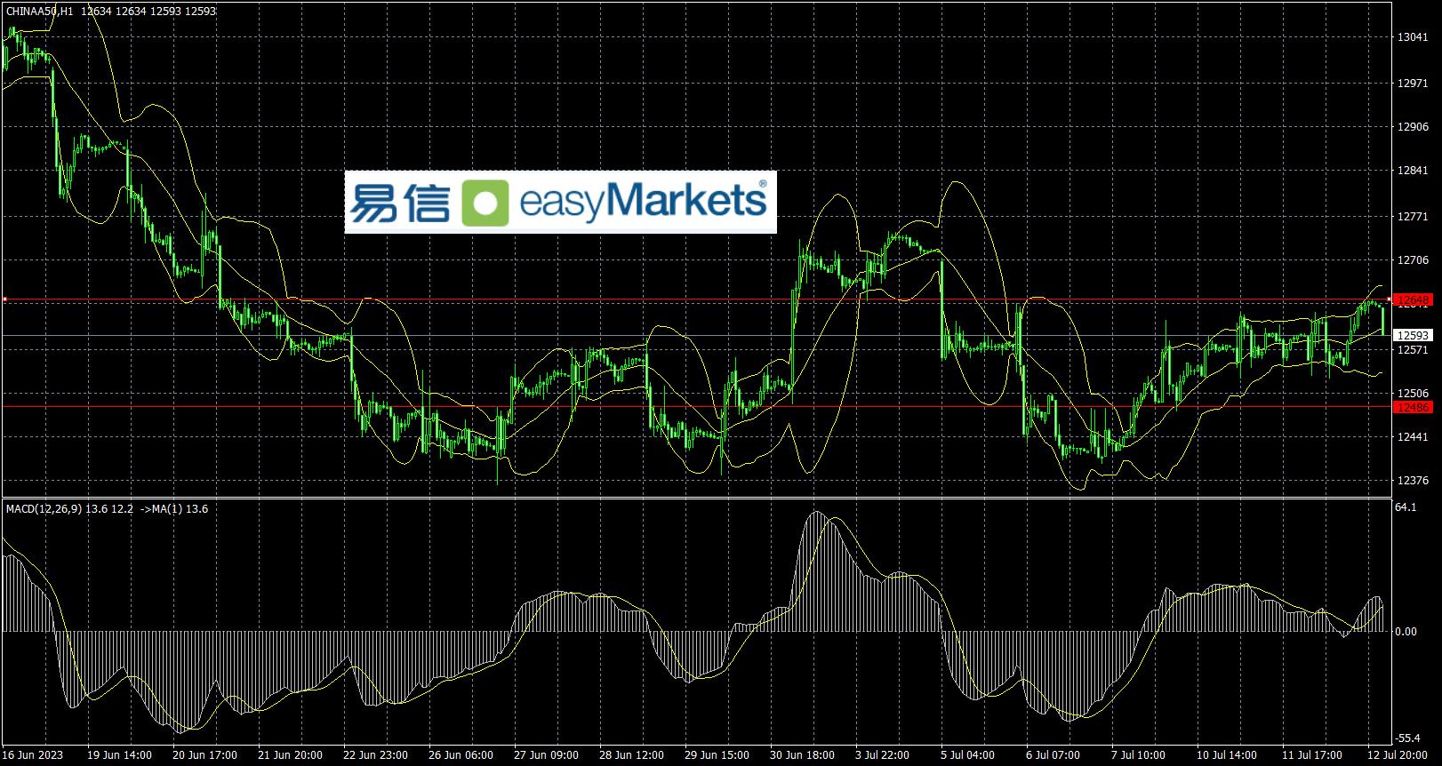The image size is (1442, 766).
Task: Click the 12971 price axis label
Action: [x=1413, y=84]
